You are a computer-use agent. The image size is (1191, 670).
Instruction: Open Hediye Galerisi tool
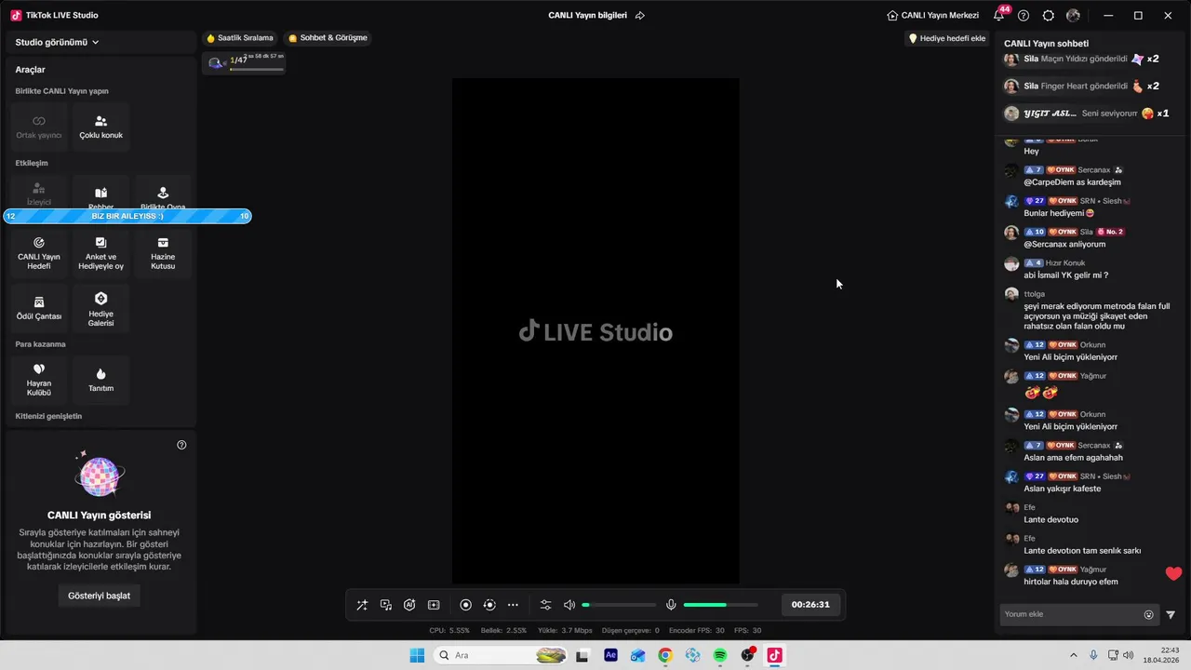100,308
